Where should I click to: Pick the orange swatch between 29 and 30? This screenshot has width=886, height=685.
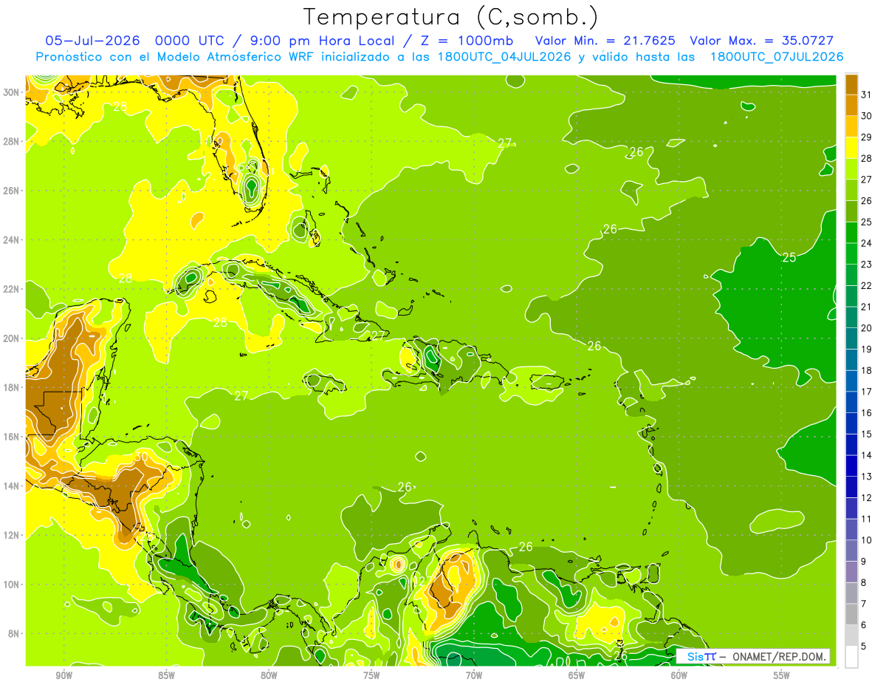coord(851,126)
